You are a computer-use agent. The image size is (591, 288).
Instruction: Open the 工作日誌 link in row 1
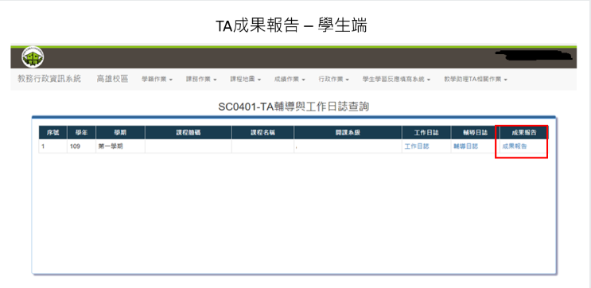tap(417, 146)
